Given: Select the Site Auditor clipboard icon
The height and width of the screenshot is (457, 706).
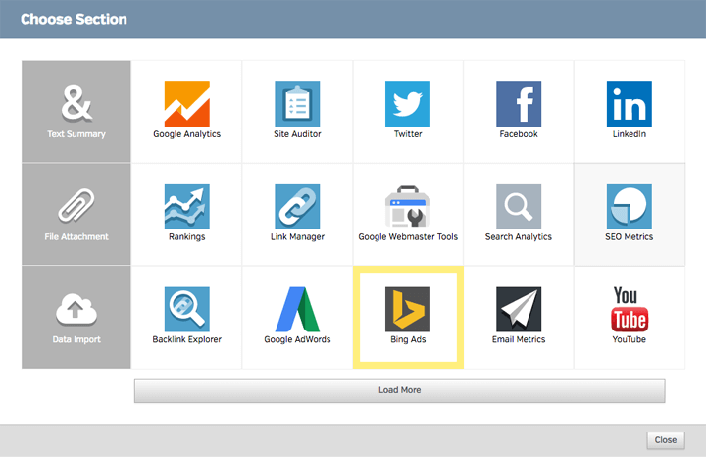Looking at the screenshot, I should [x=297, y=104].
